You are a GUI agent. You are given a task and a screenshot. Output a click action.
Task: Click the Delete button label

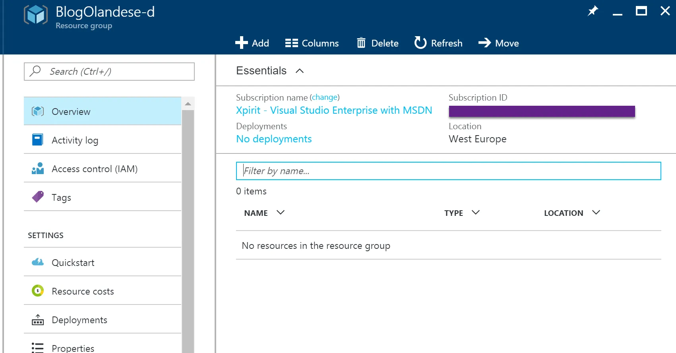pos(385,43)
